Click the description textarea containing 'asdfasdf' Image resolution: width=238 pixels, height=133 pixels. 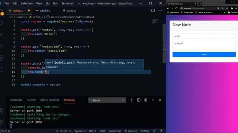[204, 45]
